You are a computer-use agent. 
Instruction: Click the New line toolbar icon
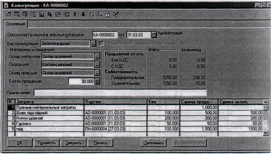pyautogui.click(x=8, y=14)
